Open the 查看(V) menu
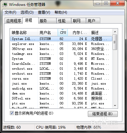The height and width of the screenshot is (133, 127). coord(44,12)
